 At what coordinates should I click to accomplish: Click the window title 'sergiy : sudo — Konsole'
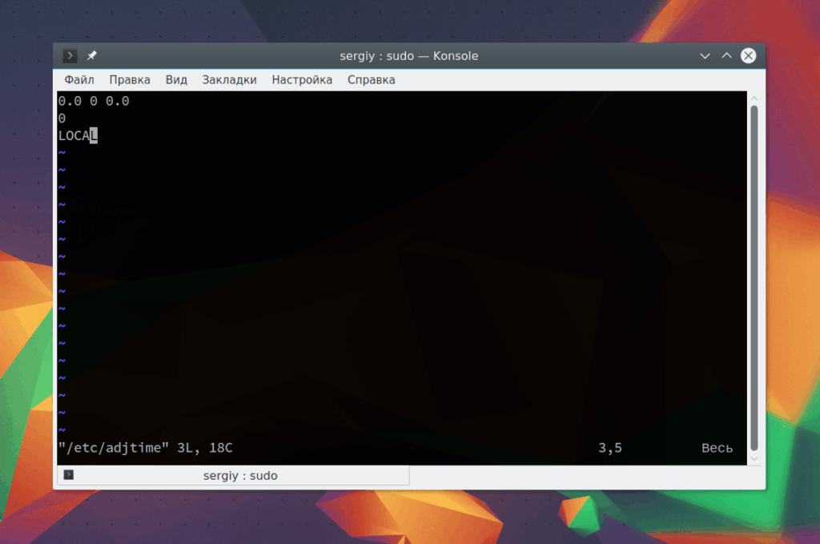409,56
